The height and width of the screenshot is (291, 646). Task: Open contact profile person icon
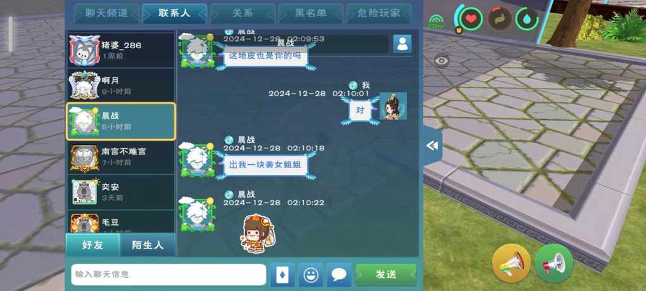point(402,44)
